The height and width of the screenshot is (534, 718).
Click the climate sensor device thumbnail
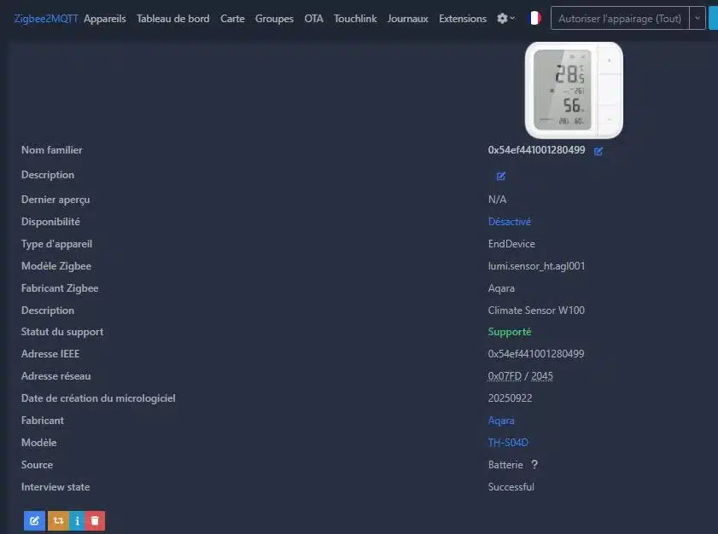click(574, 90)
